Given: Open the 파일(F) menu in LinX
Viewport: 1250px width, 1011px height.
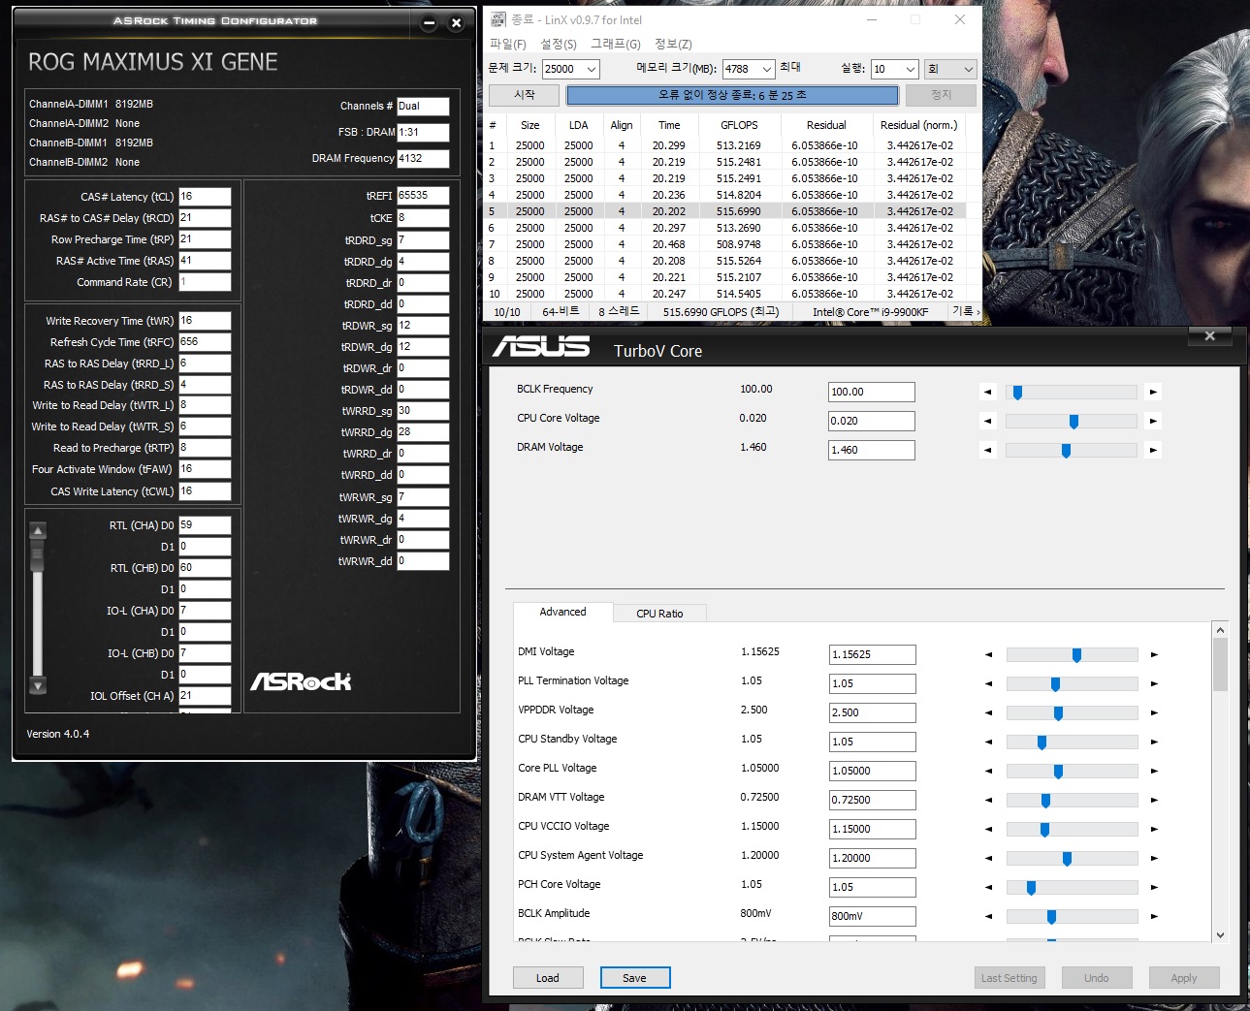Looking at the screenshot, I should pos(508,44).
